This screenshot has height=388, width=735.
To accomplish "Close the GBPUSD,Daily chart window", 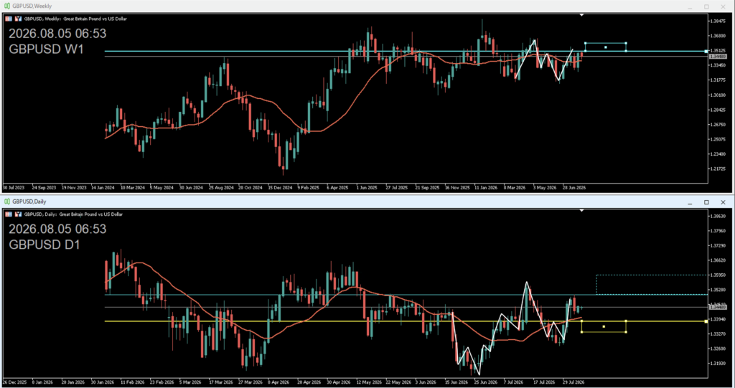I will pos(723,202).
